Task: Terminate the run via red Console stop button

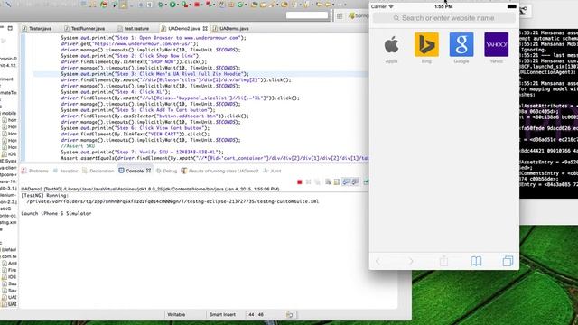Action: [x=299, y=182]
